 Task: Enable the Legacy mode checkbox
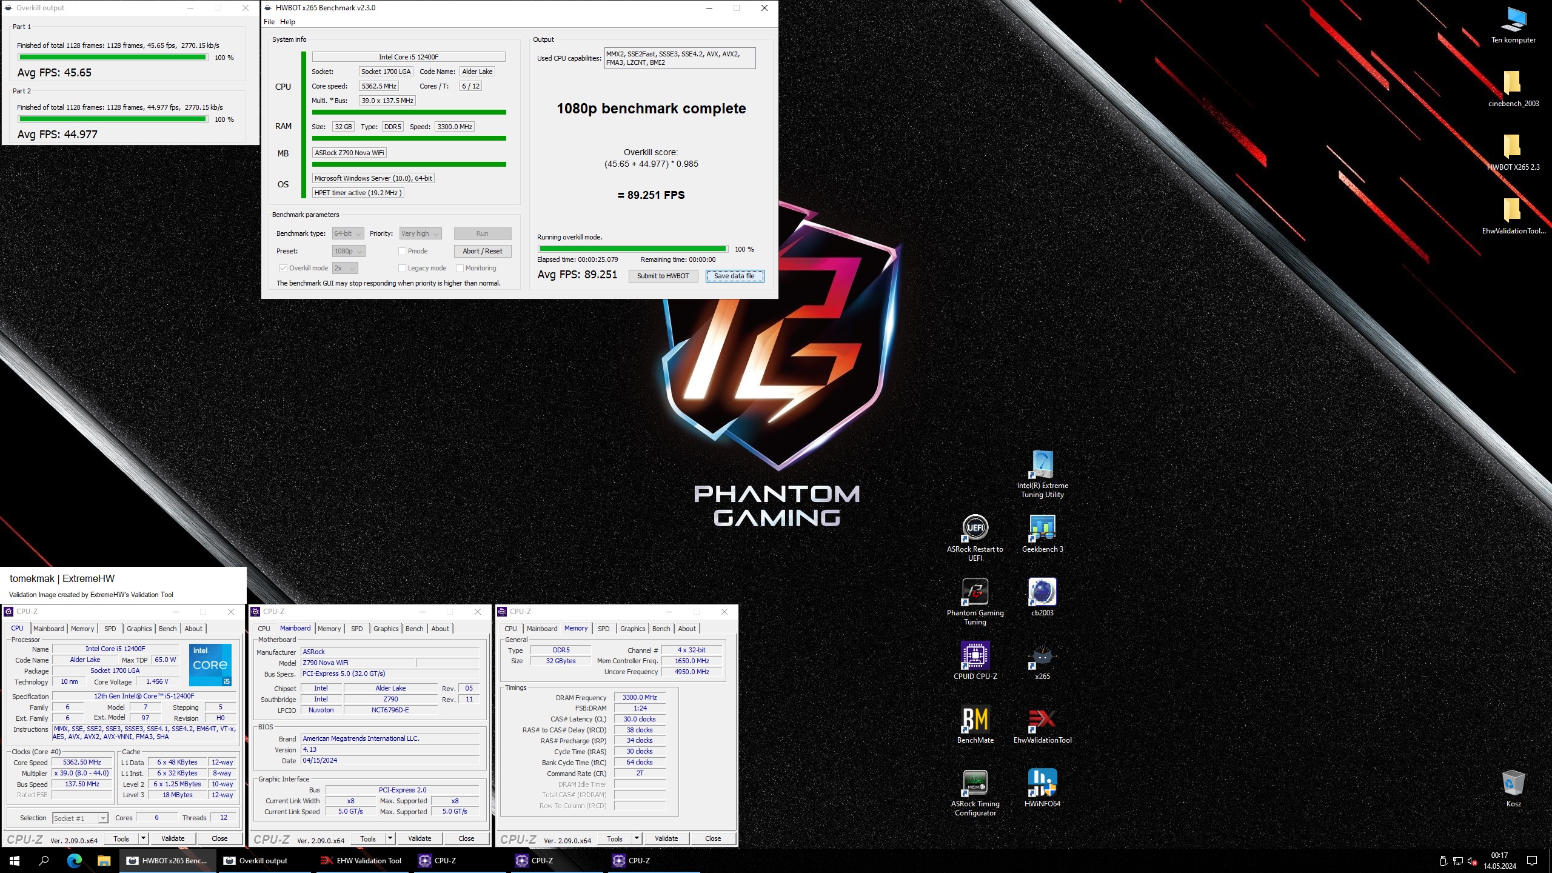pos(402,268)
